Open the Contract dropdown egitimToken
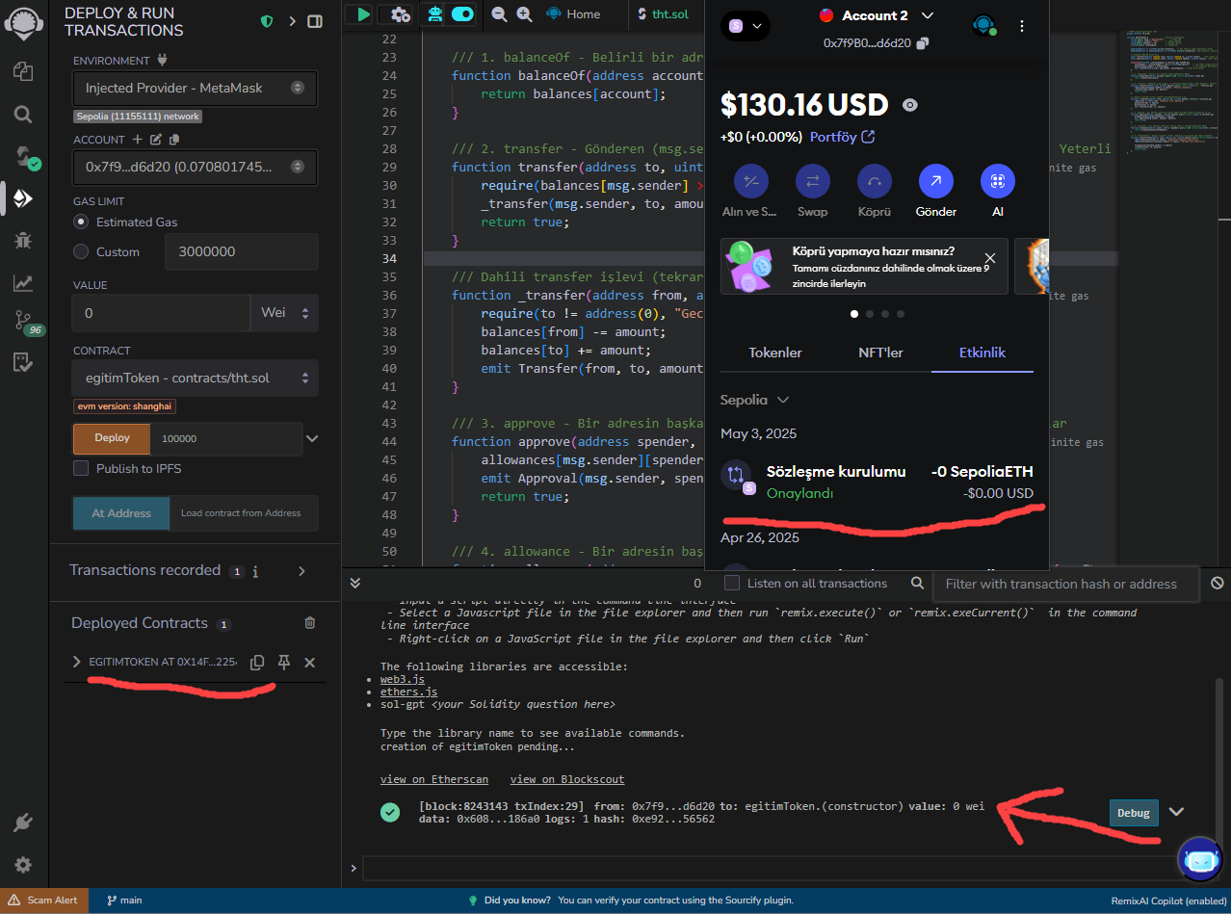Viewport: 1231px width, 914px height. click(x=196, y=378)
